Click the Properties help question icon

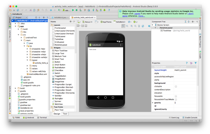point(187,63)
